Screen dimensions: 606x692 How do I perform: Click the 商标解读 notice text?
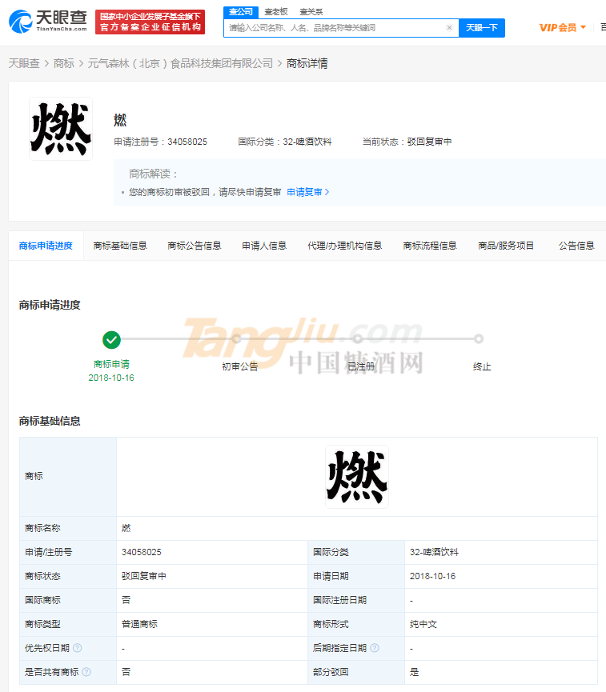tap(205, 192)
